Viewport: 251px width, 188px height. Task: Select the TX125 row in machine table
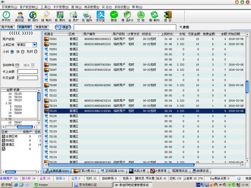click(144, 111)
